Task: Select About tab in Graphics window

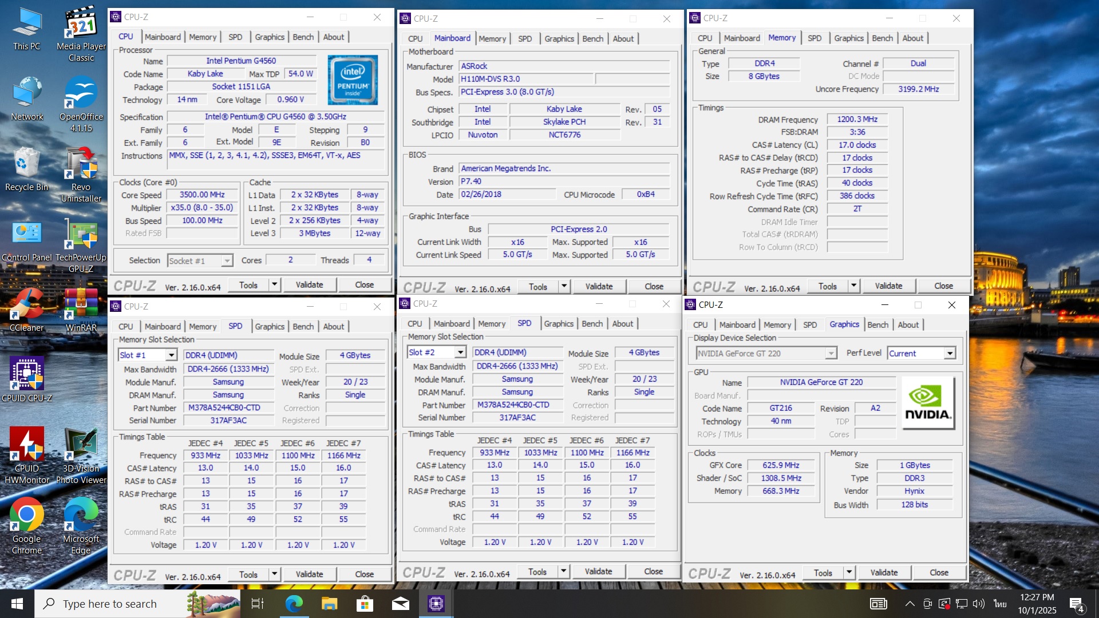Action: pyautogui.click(x=908, y=324)
